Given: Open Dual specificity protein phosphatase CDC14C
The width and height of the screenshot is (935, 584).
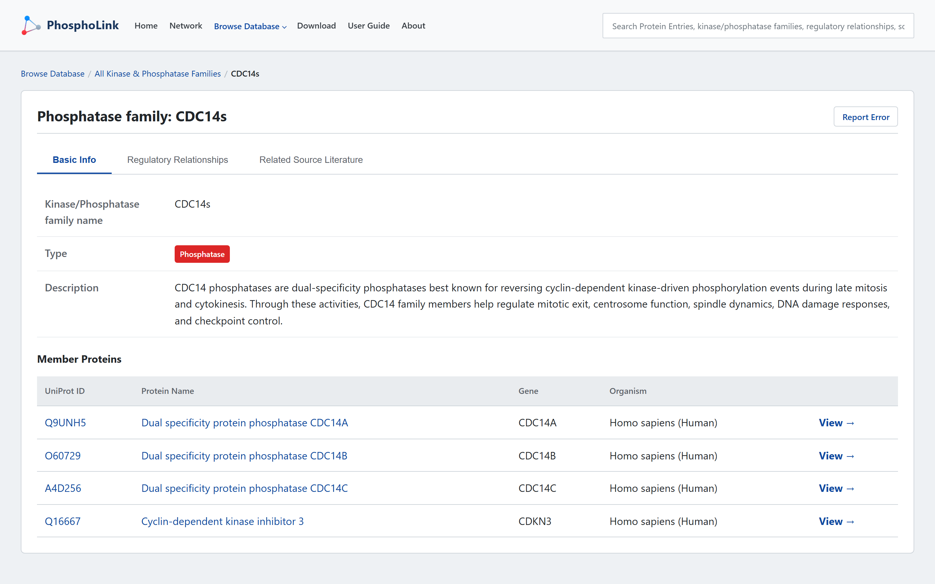Looking at the screenshot, I should click(244, 488).
